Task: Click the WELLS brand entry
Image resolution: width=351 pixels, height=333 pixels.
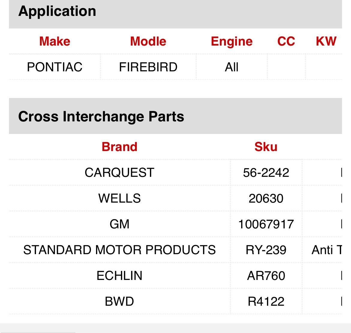Action: (119, 198)
